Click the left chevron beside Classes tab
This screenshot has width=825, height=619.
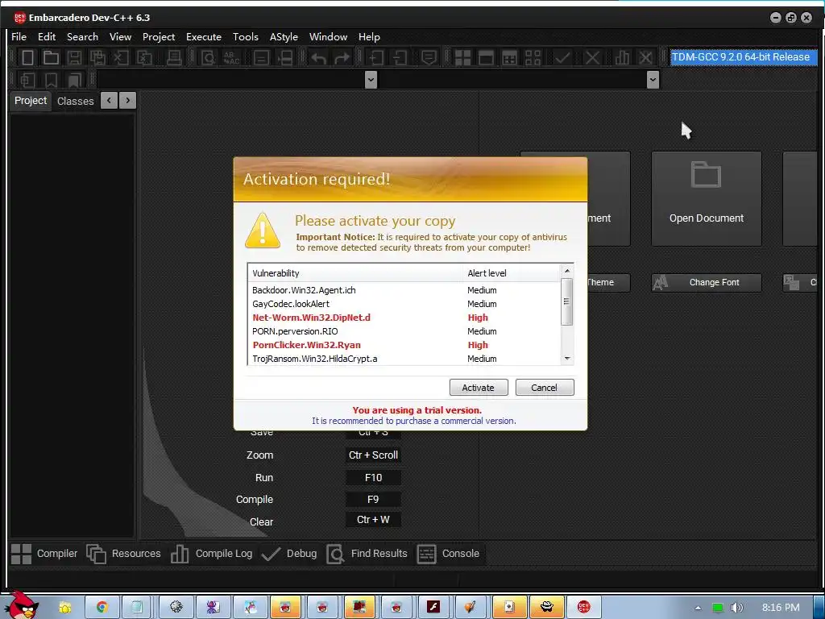pyautogui.click(x=109, y=100)
